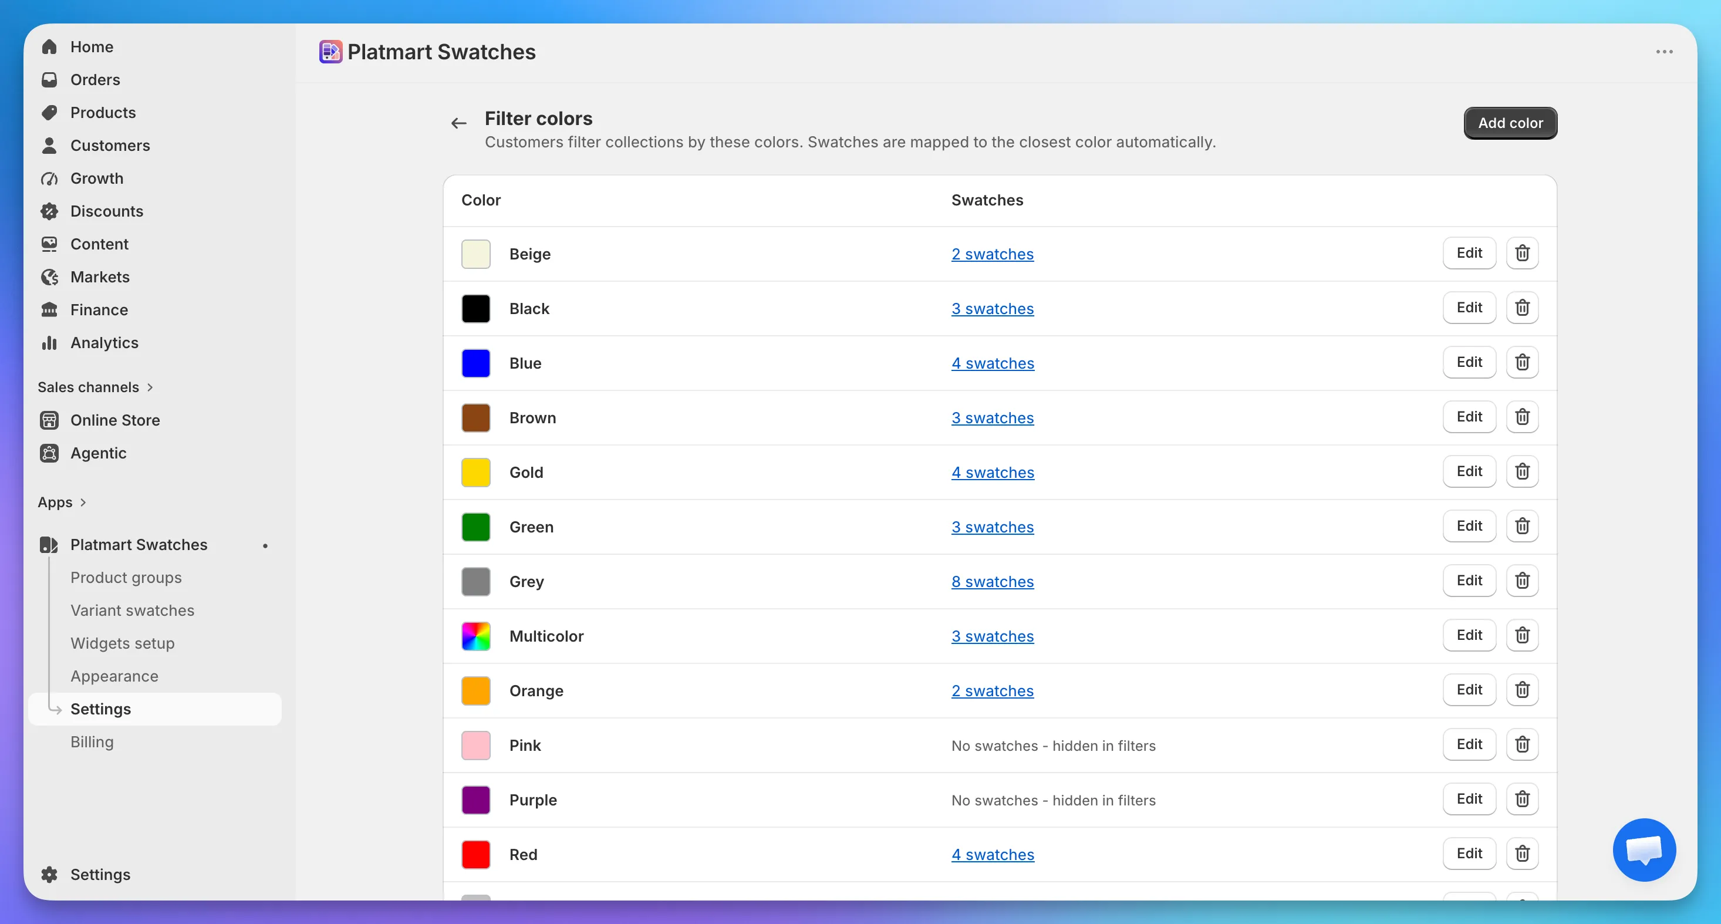This screenshot has height=924, width=1721.
Task: Open the three-dot more menu
Action: pos(1664,52)
